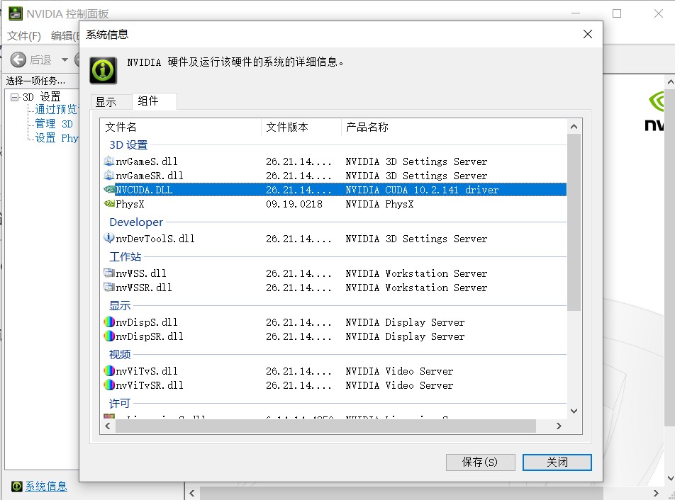Click the 视频 group header

[x=120, y=354]
